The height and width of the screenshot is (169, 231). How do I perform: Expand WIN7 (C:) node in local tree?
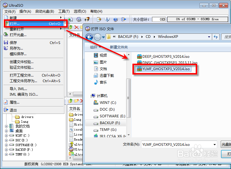(6, 136)
